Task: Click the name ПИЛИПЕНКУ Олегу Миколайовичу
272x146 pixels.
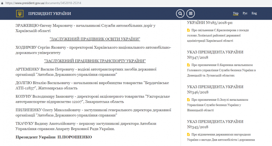Action: click(48, 110)
